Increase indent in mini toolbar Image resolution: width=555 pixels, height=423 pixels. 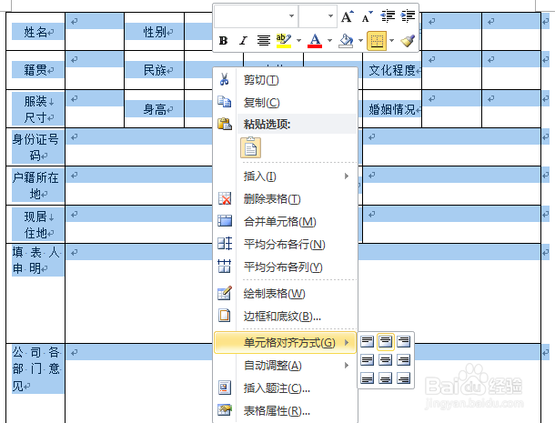coord(408,16)
